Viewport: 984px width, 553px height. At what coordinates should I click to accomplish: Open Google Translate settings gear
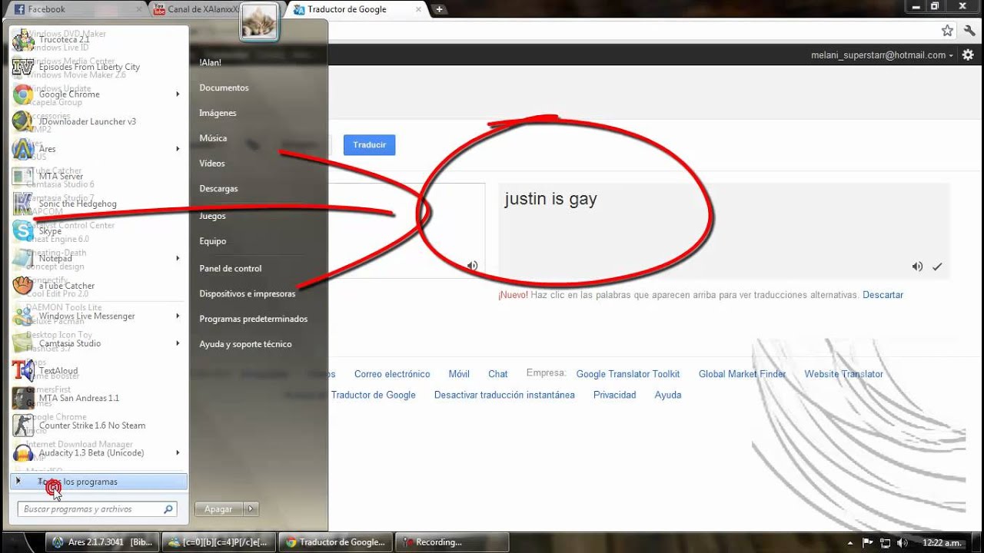968,55
